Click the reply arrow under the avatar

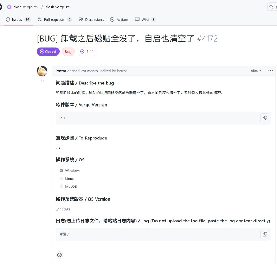coord(42,80)
